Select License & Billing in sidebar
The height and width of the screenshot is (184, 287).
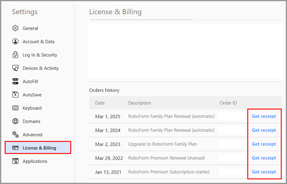38,147
